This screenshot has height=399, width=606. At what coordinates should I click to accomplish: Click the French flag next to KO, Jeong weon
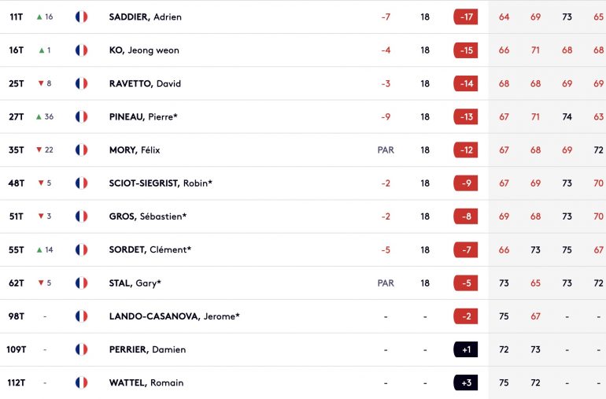[x=82, y=50]
